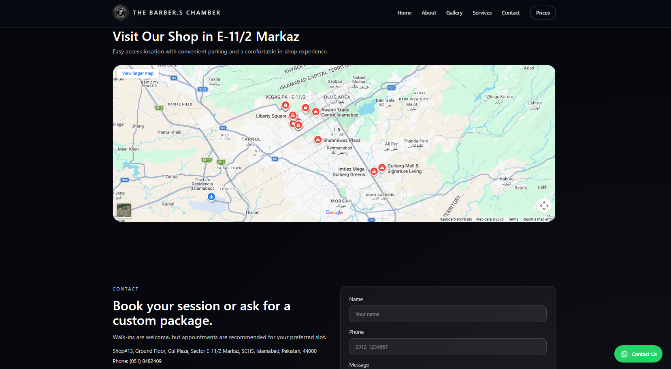Toggle the map fullscreen camera control
The image size is (671, 369).
pos(544,206)
